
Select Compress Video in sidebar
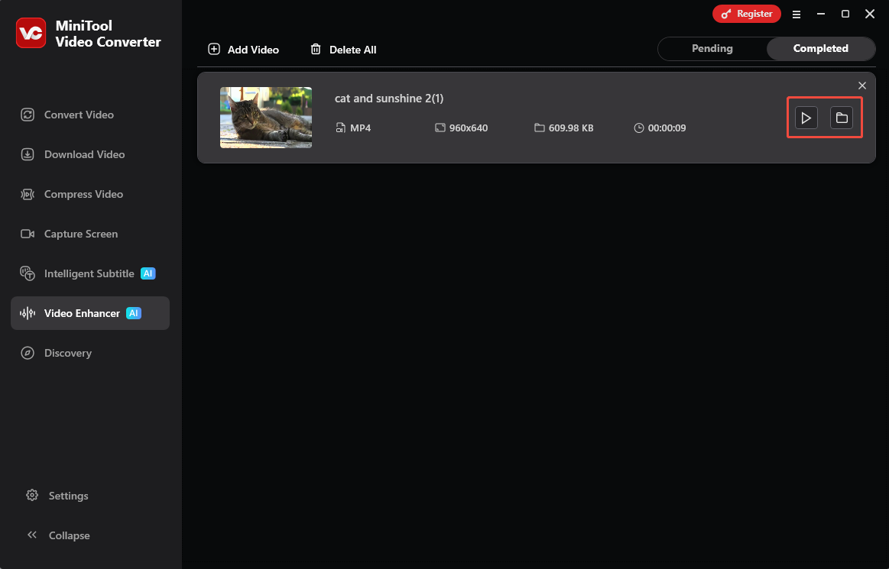tap(90, 194)
